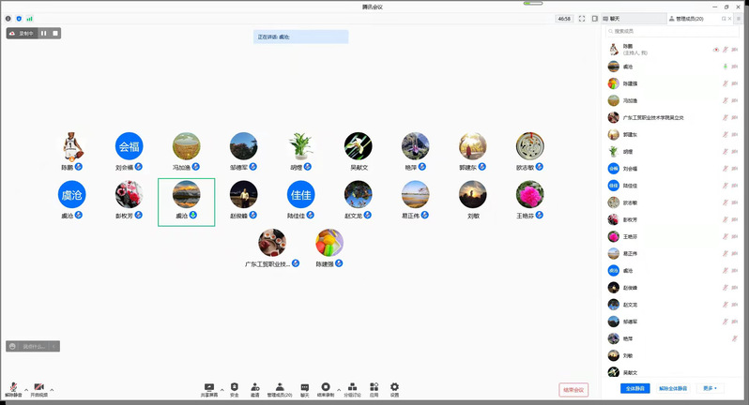
Task: Click the network signal strength icon
Action: [29, 18]
